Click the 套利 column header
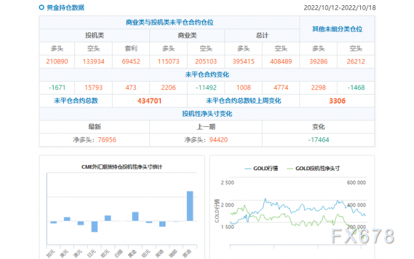 click(x=131, y=49)
